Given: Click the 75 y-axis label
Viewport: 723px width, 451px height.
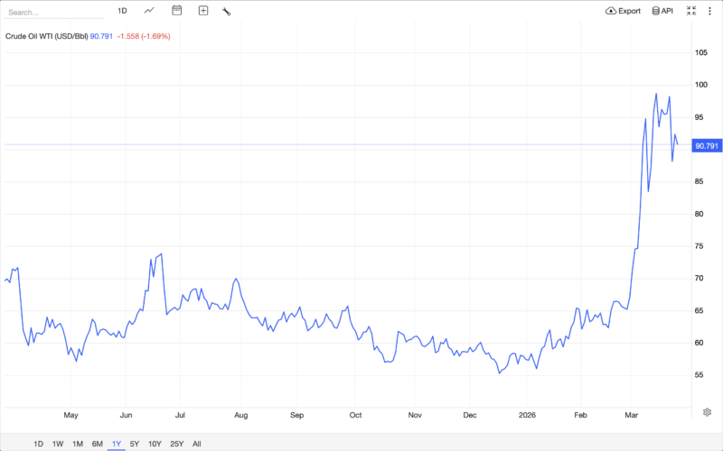Looking at the screenshot, I should [699, 246].
